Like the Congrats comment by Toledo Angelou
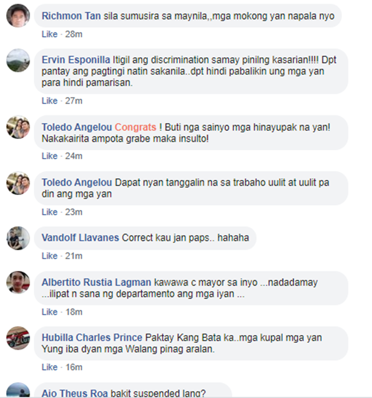 point(50,156)
